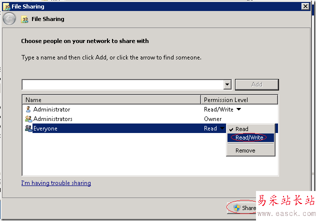The image size is (316, 221).
Task: Click the Everyone group icon
Action: 28,128
